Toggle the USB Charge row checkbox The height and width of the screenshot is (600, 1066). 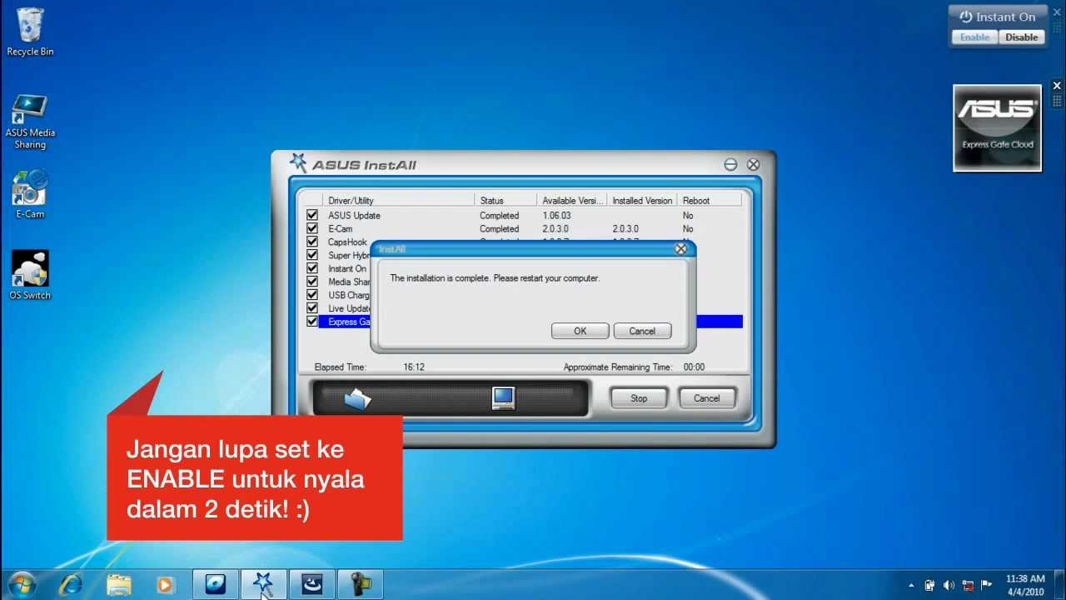312,295
